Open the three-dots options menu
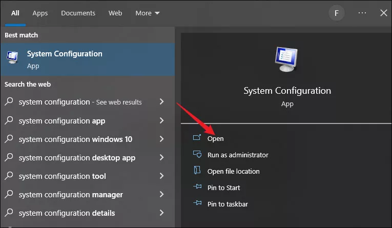Image resolution: width=392 pixels, height=228 pixels. point(362,13)
